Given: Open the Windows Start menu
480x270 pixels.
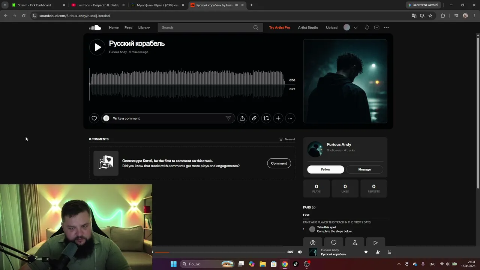Looking at the screenshot, I should [x=174, y=264].
